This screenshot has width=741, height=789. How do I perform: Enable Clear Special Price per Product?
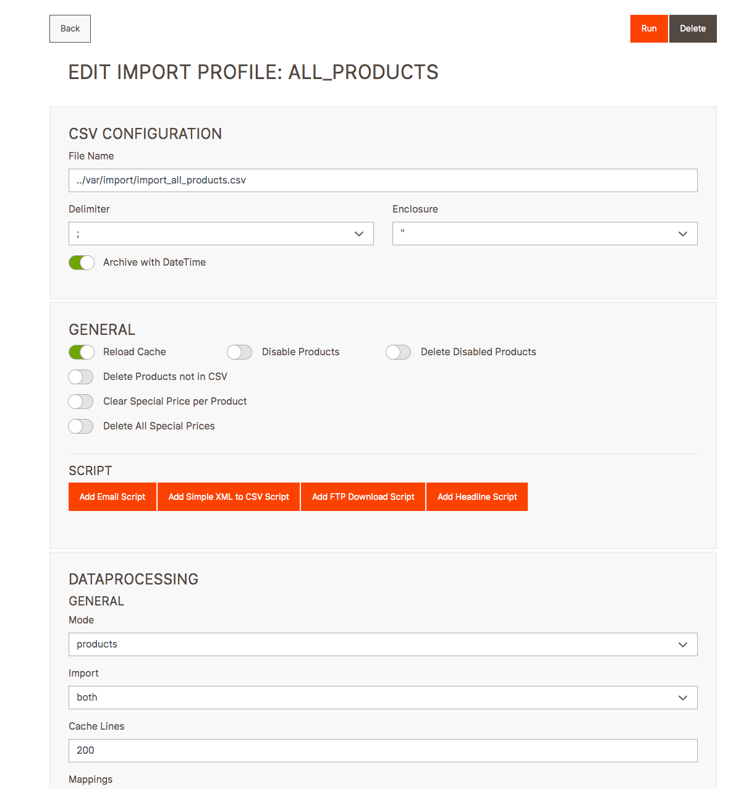(81, 402)
